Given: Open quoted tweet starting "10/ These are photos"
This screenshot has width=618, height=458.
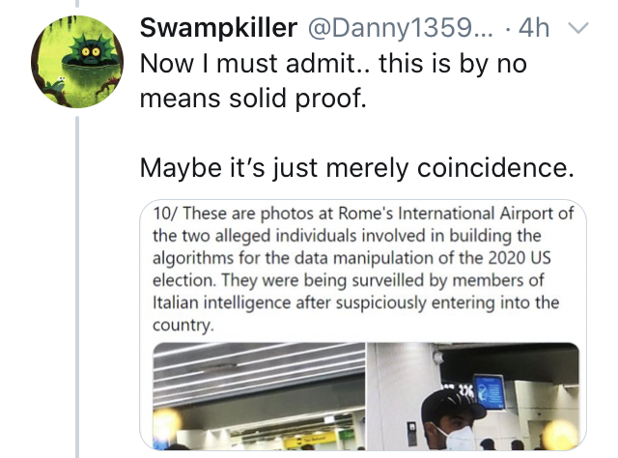Looking at the screenshot, I should point(363,325).
